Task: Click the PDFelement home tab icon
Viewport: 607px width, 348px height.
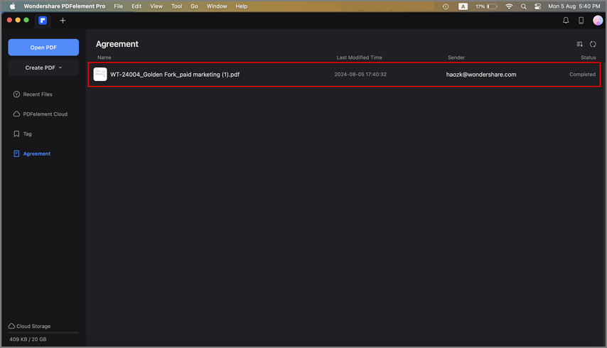Action: click(x=43, y=21)
